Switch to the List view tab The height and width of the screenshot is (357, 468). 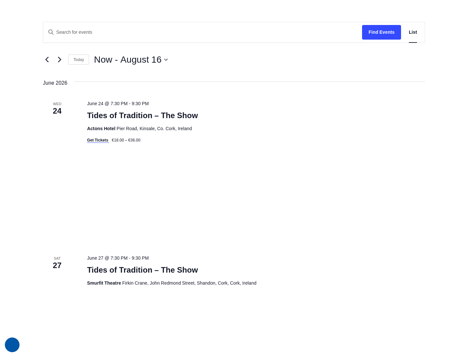(x=413, y=32)
